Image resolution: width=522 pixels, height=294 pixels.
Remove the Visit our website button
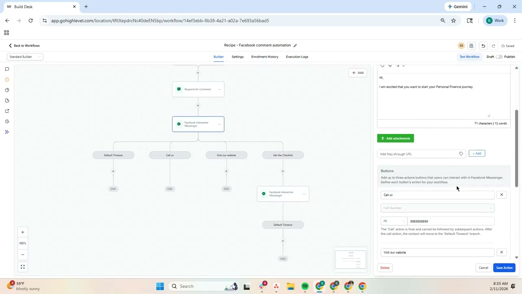pyautogui.click(x=502, y=252)
